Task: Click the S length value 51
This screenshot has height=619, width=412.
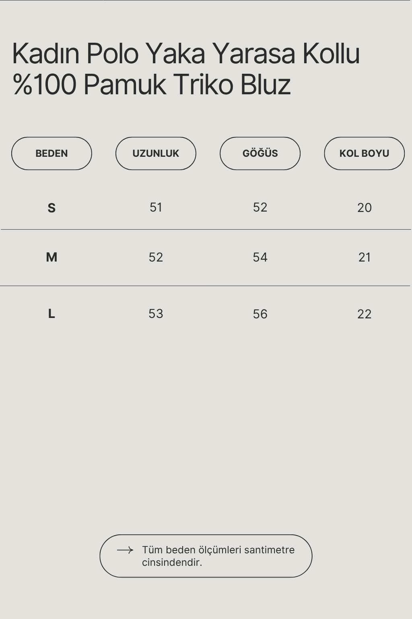Action: click(156, 207)
